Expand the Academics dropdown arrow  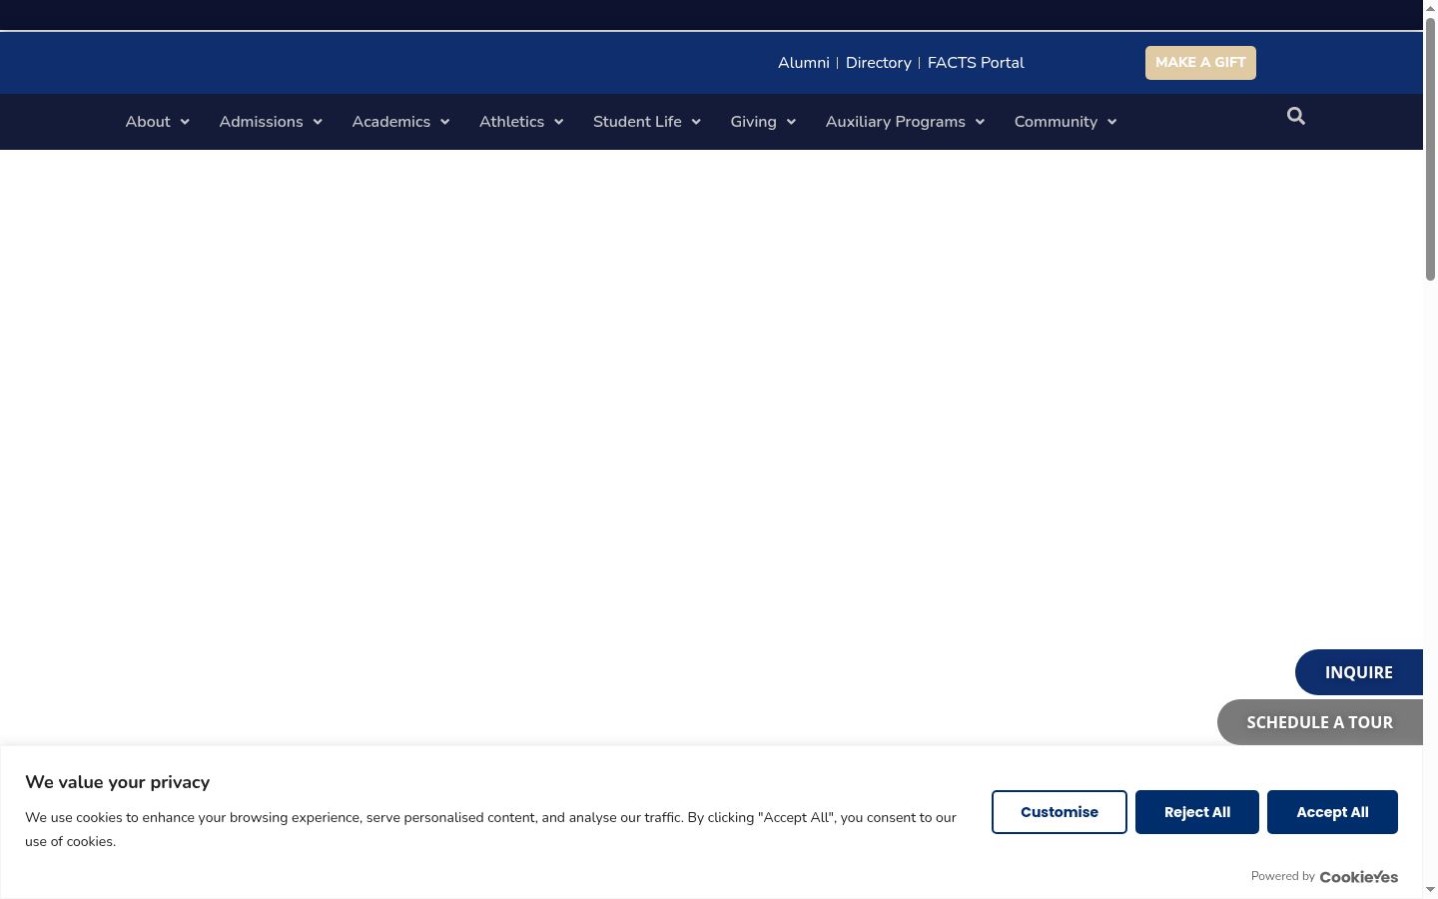[445, 122]
